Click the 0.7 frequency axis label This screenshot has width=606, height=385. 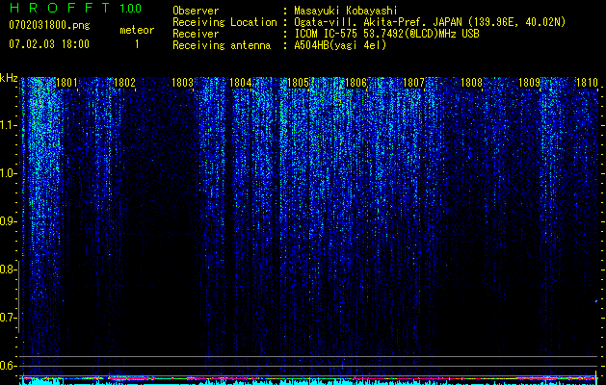point(8,318)
